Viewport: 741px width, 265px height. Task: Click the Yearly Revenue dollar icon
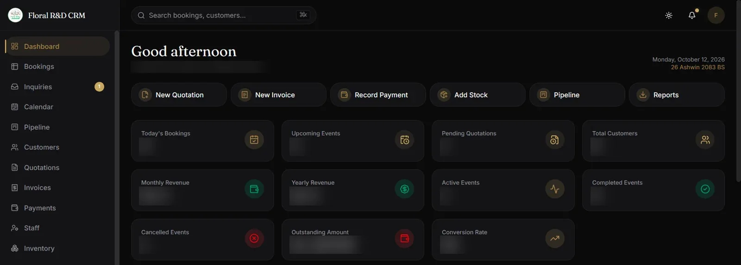coord(405,189)
